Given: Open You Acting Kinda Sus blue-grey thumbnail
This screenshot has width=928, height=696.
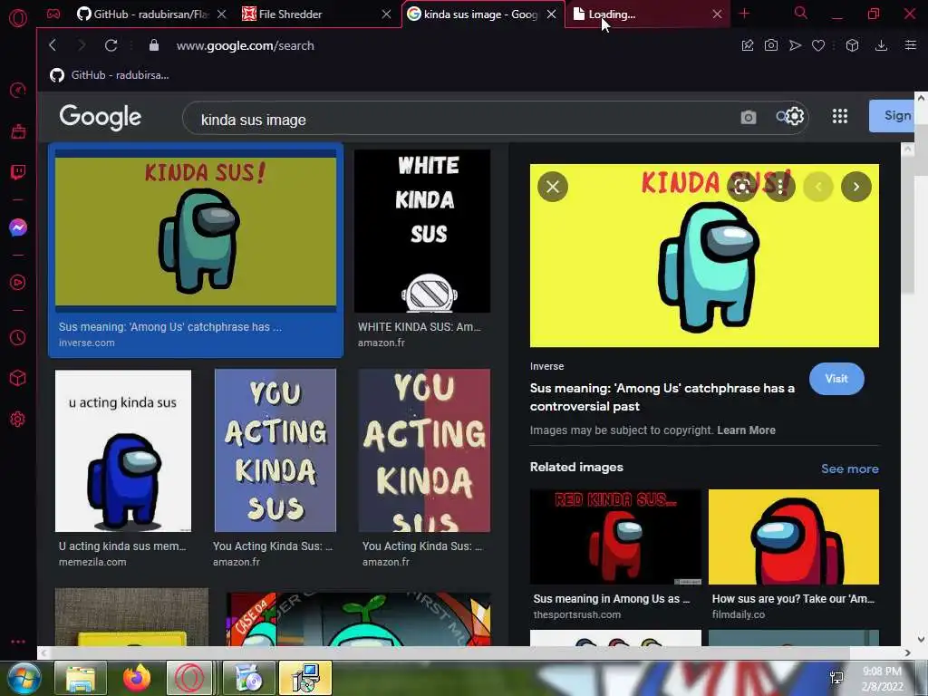Looking at the screenshot, I should [x=275, y=450].
